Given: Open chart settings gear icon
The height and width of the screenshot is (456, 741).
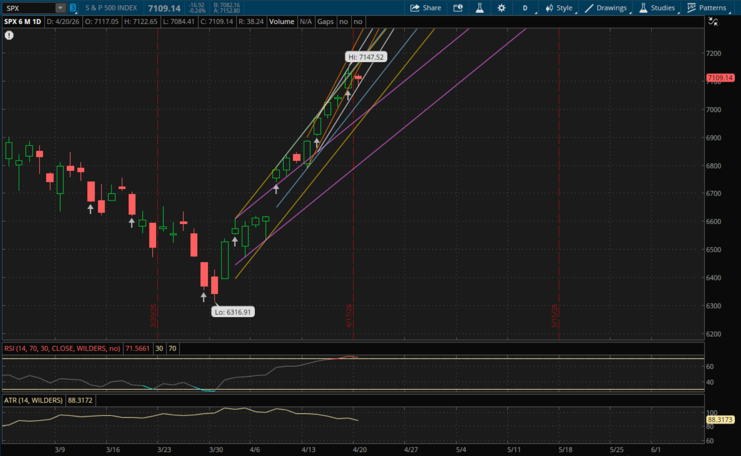Looking at the screenshot, I should tap(501, 8).
